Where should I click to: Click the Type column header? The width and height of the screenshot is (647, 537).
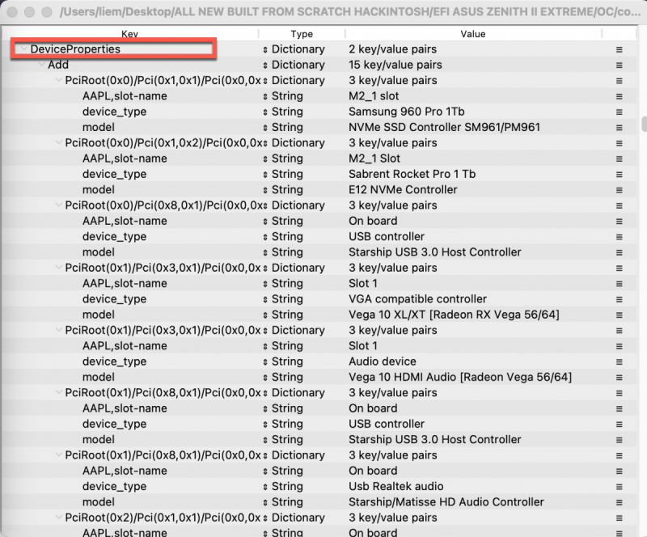pos(302,34)
